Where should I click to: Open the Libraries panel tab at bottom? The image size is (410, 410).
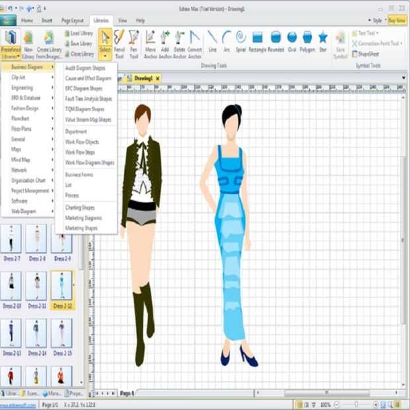9,393
